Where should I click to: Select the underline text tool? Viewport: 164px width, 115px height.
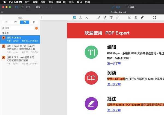click(x=80, y=17)
